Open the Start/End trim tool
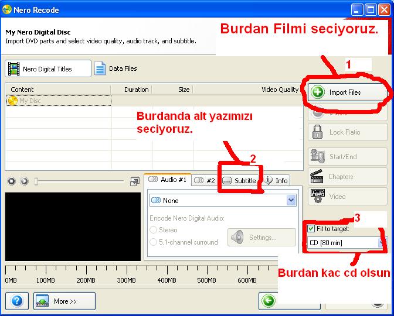Screen dimensions: 394x316 pos(348,156)
